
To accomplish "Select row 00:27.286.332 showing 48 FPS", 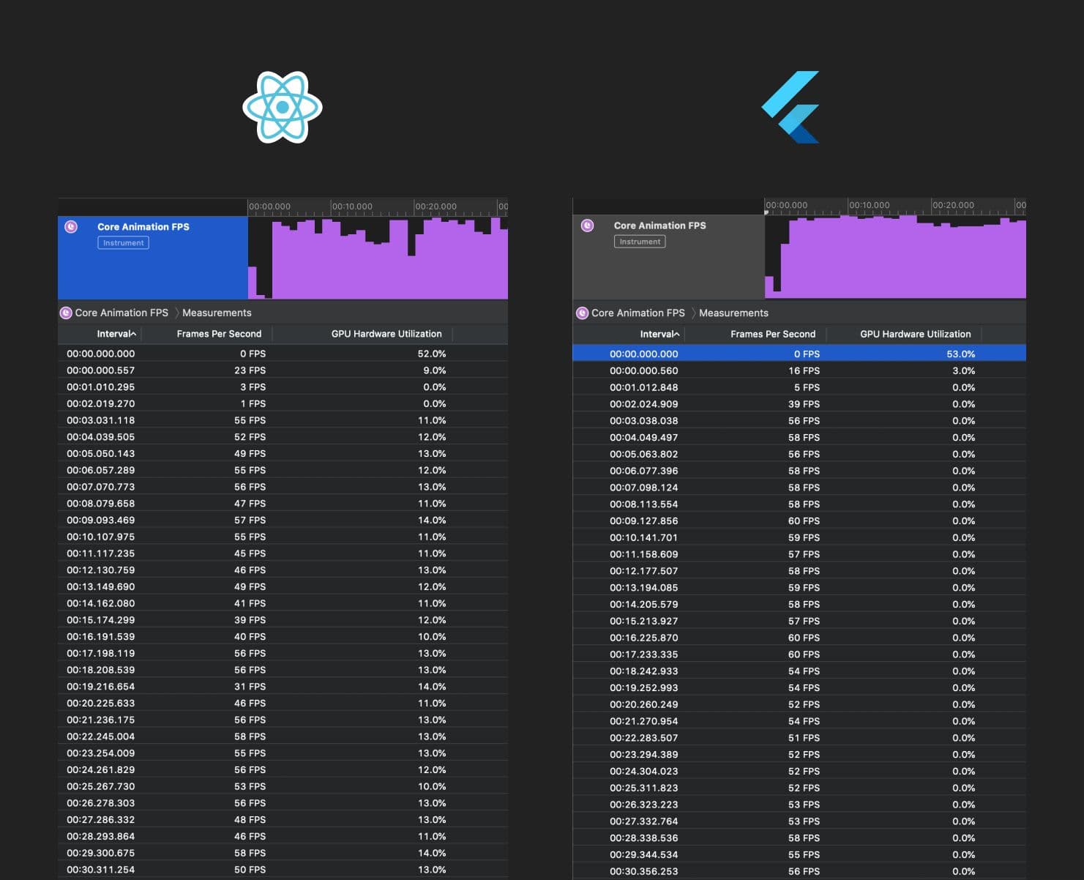I will tap(283, 820).
